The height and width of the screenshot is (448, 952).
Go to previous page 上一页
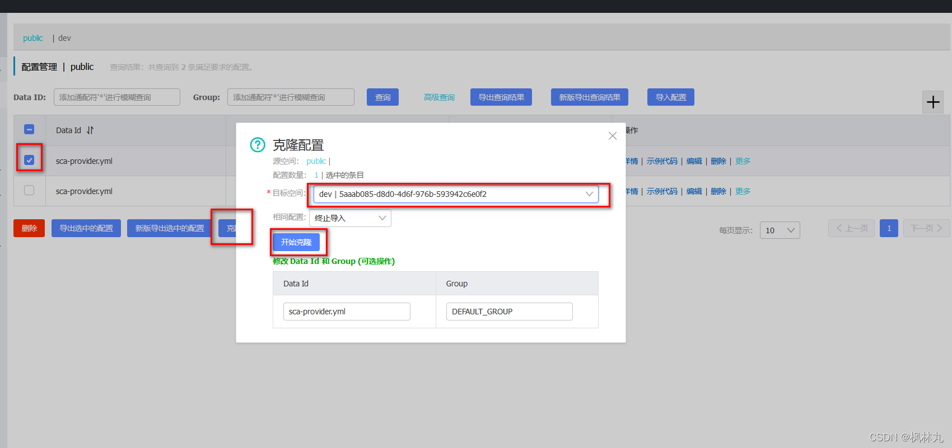tap(851, 228)
